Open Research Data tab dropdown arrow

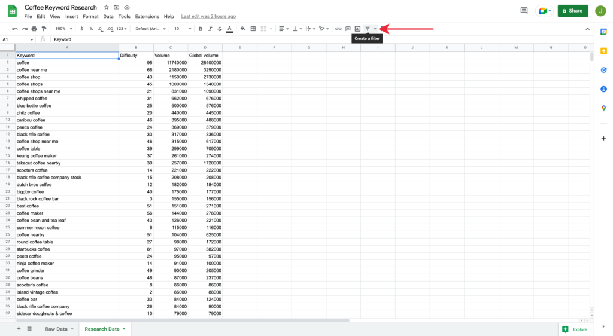(x=124, y=329)
